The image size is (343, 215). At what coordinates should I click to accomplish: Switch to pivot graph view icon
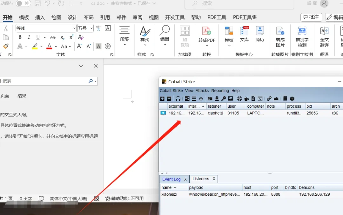tap(187, 99)
